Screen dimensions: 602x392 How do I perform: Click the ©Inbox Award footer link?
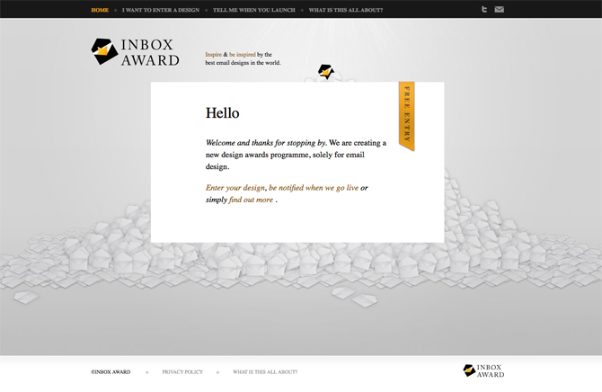pos(111,371)
